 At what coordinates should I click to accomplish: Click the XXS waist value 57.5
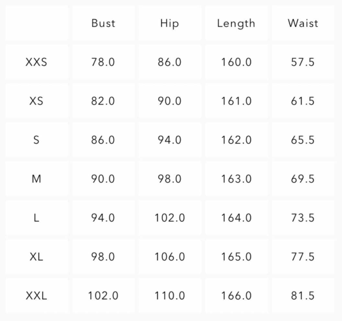pyautogui.click(x=303, y=62)
